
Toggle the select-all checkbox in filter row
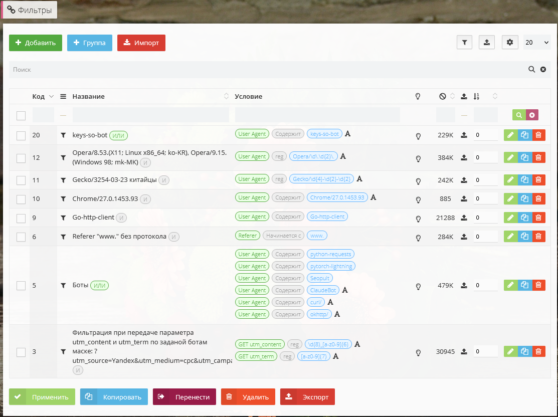tap(21, 116)
